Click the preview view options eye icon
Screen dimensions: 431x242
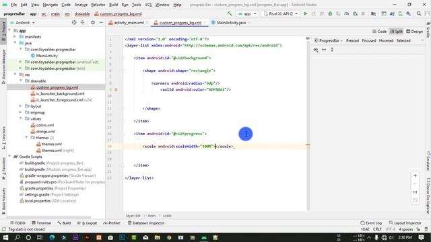[x=316, y=50]
